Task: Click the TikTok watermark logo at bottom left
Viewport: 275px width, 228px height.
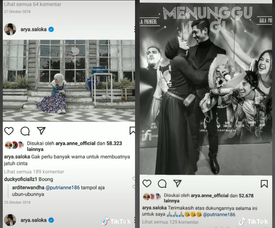Action: [116, 221]
